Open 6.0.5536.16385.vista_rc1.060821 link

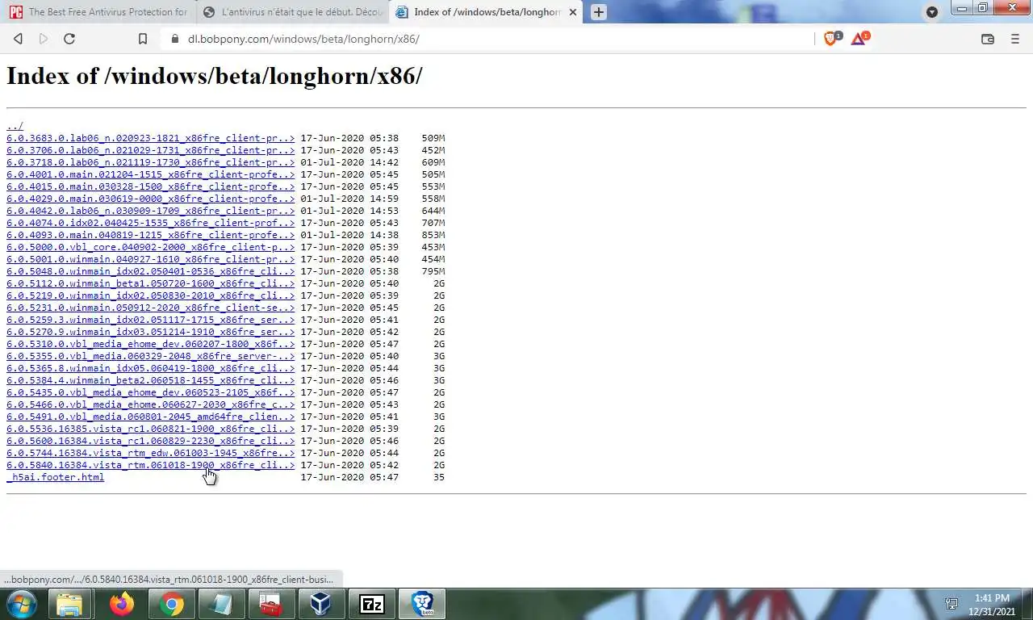151,429
